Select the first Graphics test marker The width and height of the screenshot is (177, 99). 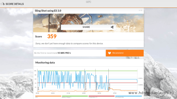(86, 86)
